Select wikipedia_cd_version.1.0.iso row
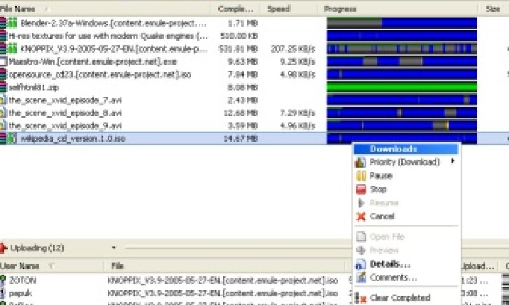The image size is (509, 305). click(73, 139)
